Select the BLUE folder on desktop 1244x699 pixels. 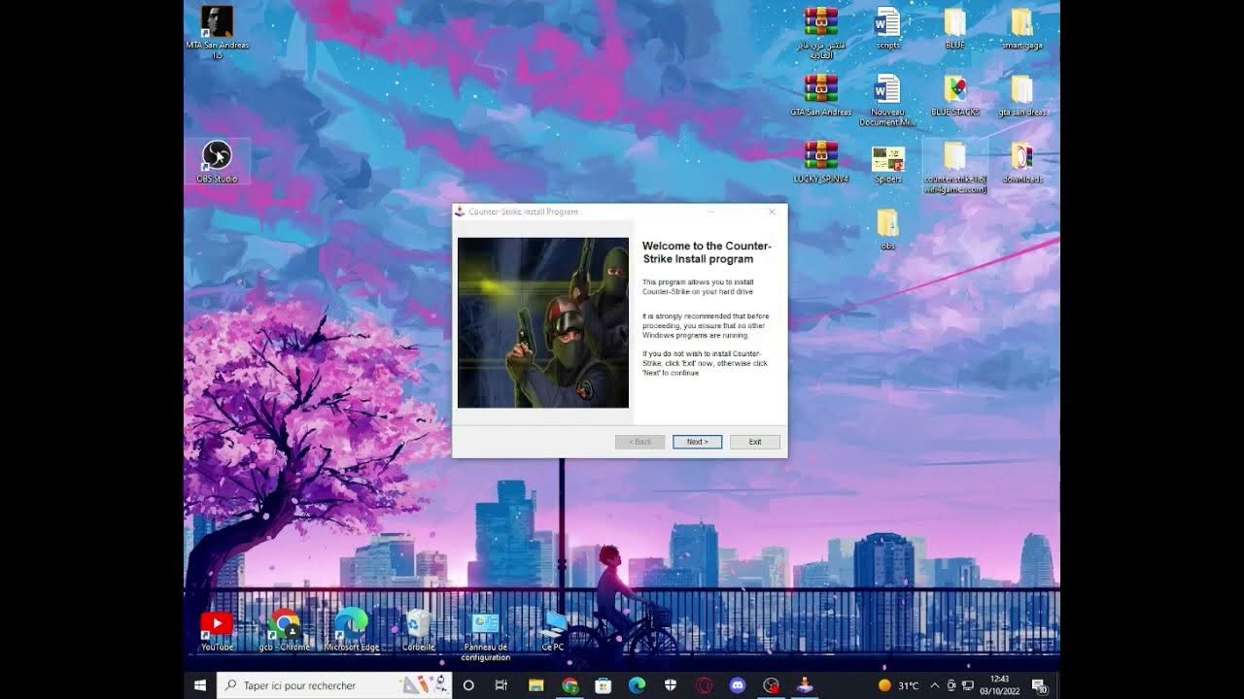pyautogui.click(x=954, y=27)
